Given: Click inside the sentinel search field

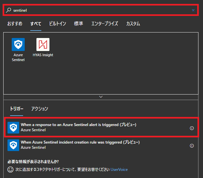Looking at the screenshot, I should 101,10.
